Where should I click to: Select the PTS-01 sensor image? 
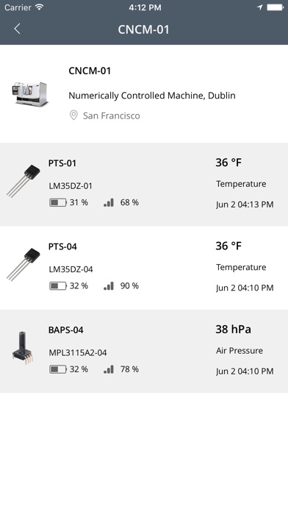coord(24,181)
